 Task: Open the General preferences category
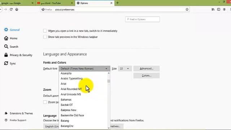[x=12, y=30]
